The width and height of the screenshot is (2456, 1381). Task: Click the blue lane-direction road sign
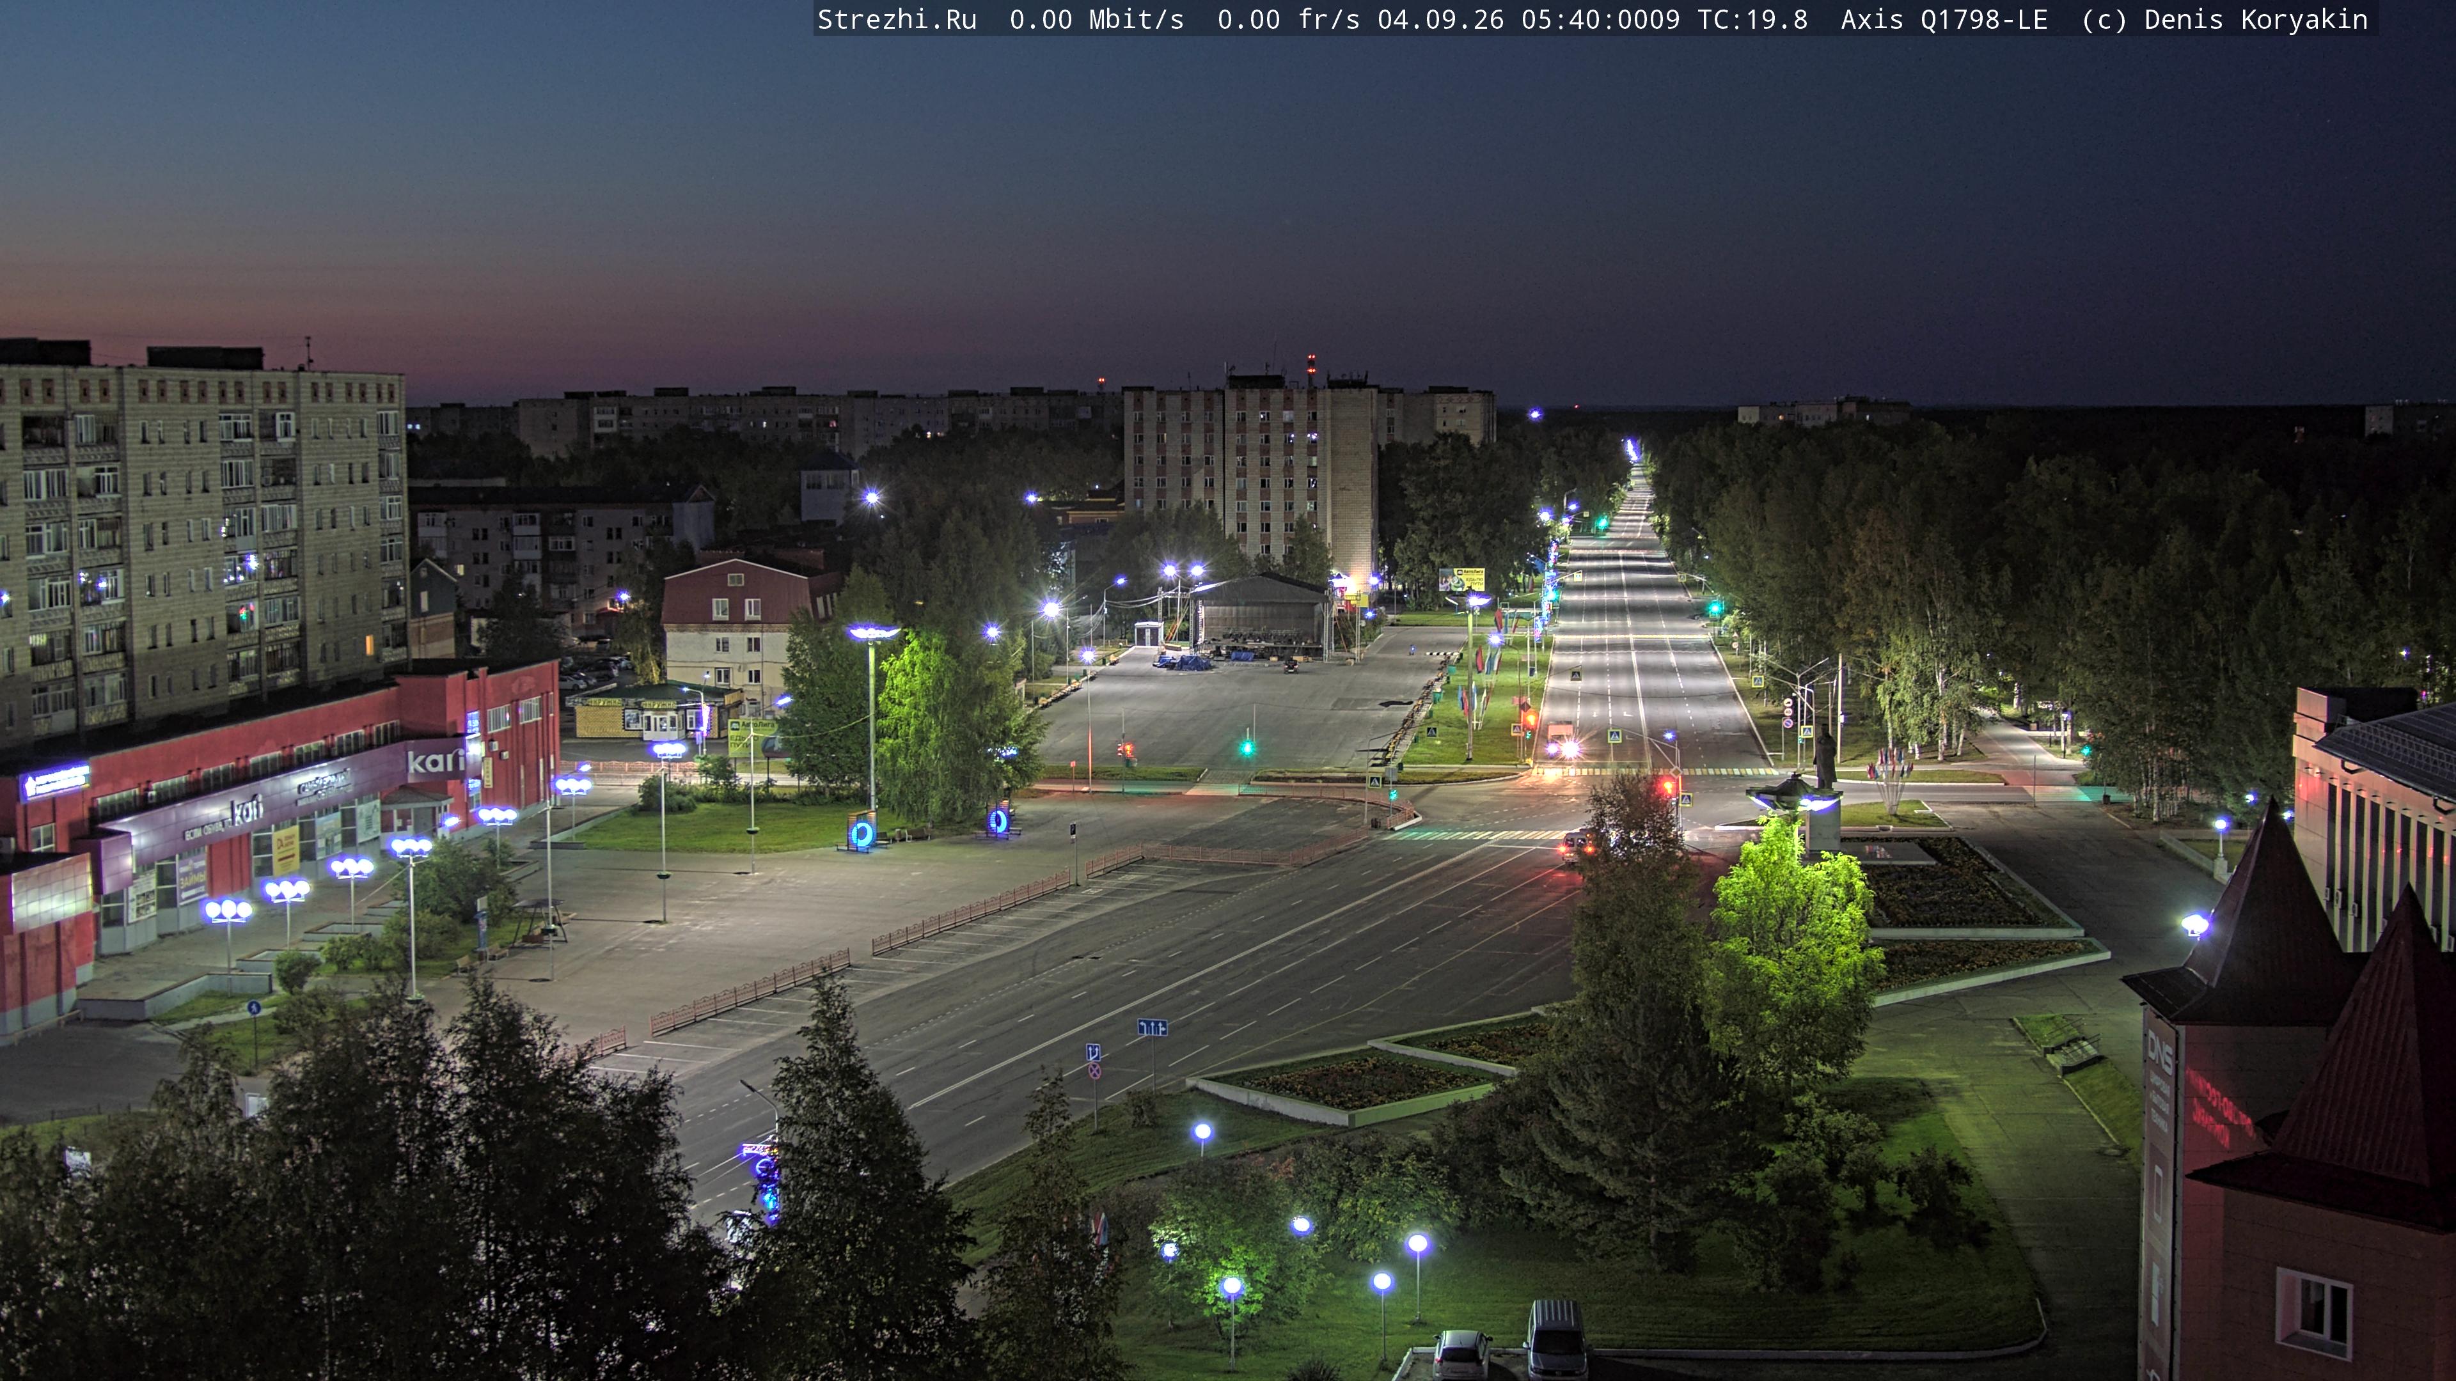tap(1152, 1026)
